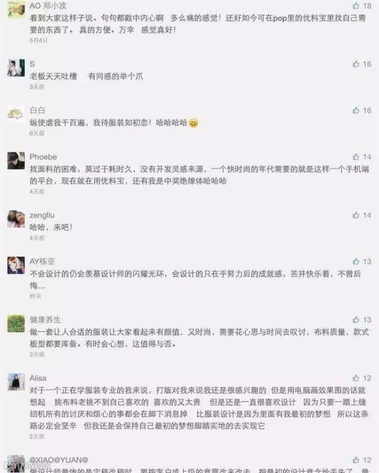The height and width of the screenshot is (473, 379).
Task: Like AO 郑小波's comment with thumbs-up
Action: (356, 6)
